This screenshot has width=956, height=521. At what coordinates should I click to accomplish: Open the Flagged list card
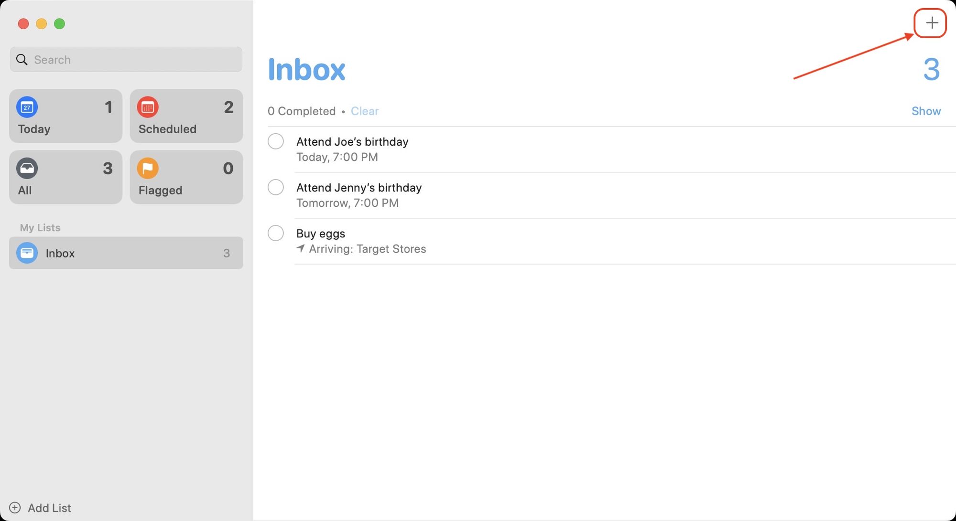click(186, 177)
